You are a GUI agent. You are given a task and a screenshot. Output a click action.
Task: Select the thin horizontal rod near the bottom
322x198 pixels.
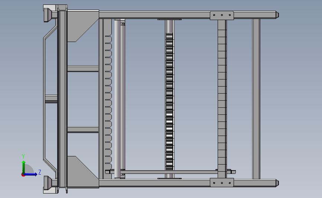[x=170, y=172]
